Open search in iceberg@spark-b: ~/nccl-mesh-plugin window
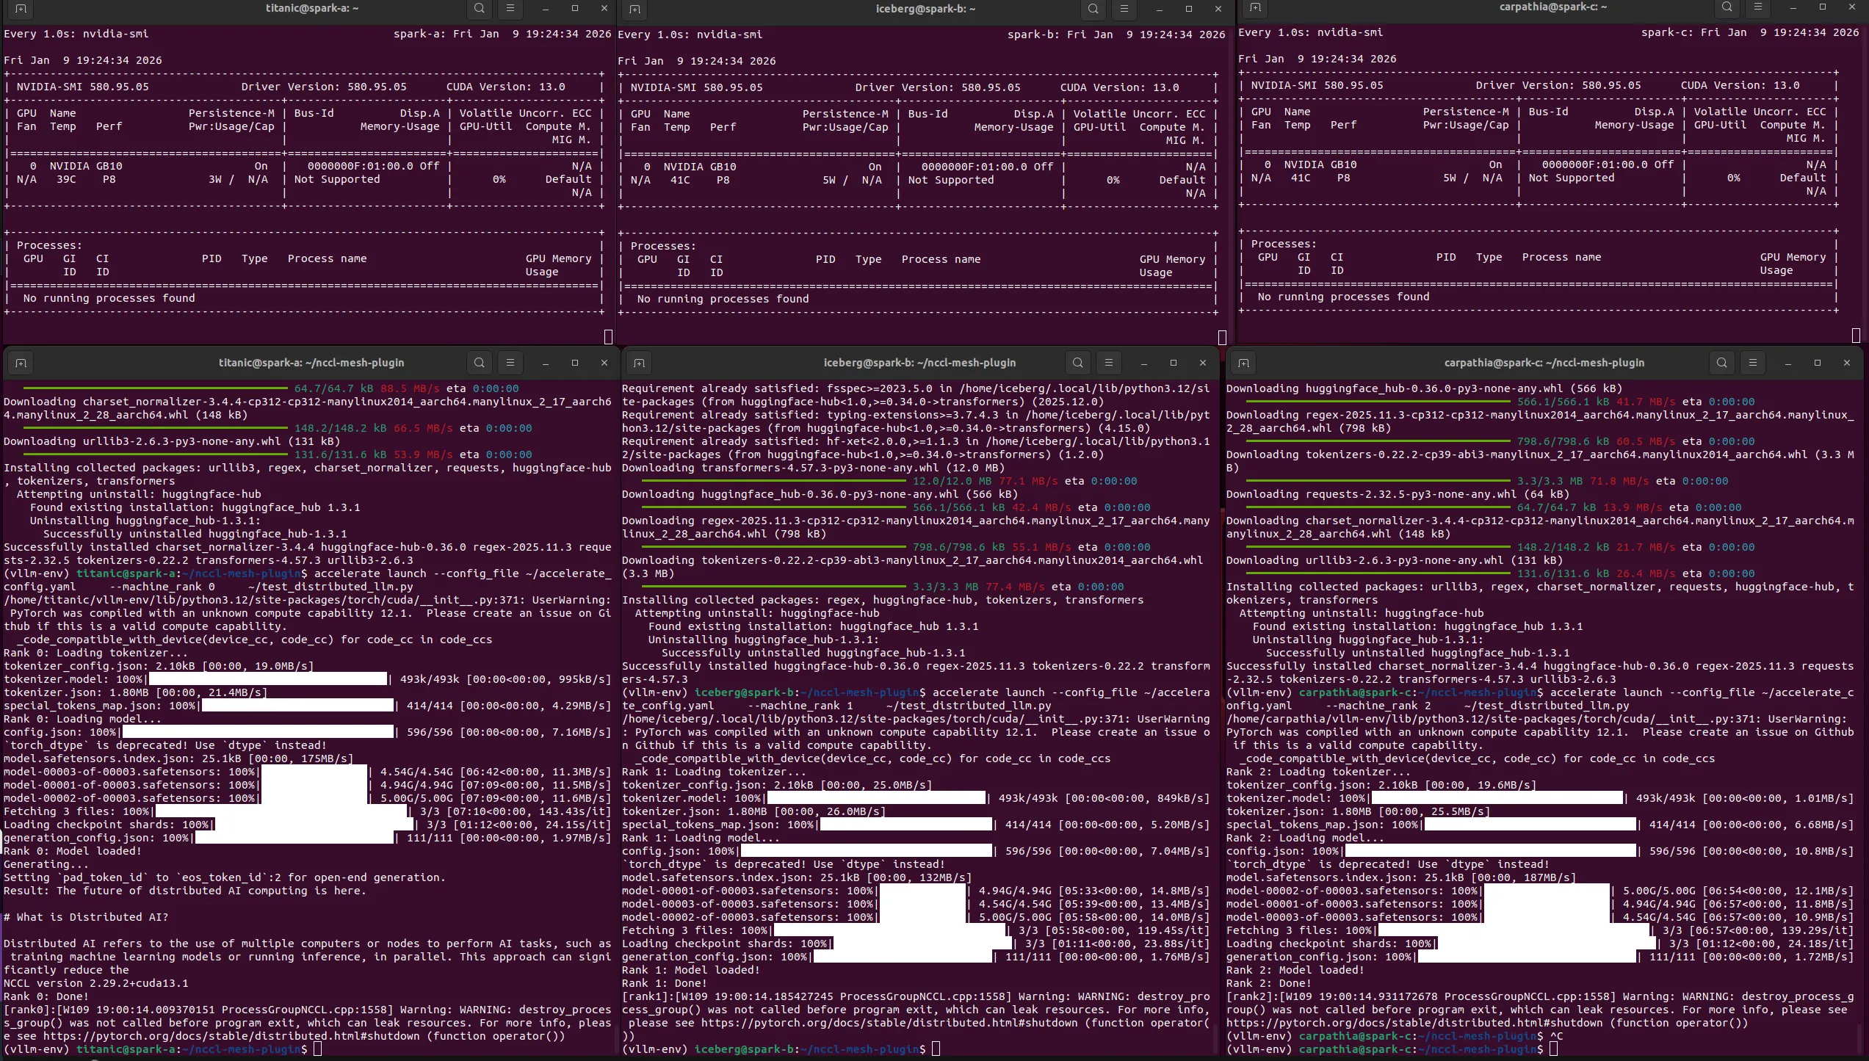 tap(1078, 363)
